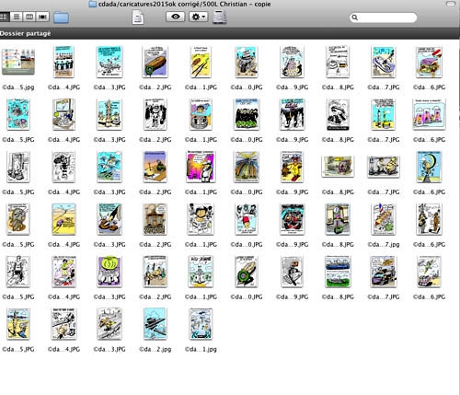
Task: Select the airplane on light blue thumbnail
Action: [155, 324]
